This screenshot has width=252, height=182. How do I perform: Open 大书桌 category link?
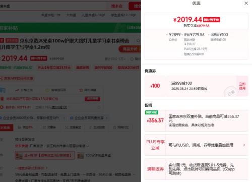(71, 15)
